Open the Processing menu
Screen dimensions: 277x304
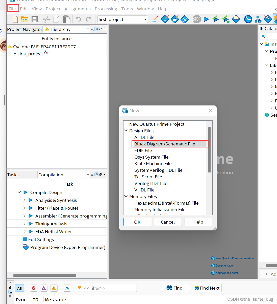coord(106,9)
